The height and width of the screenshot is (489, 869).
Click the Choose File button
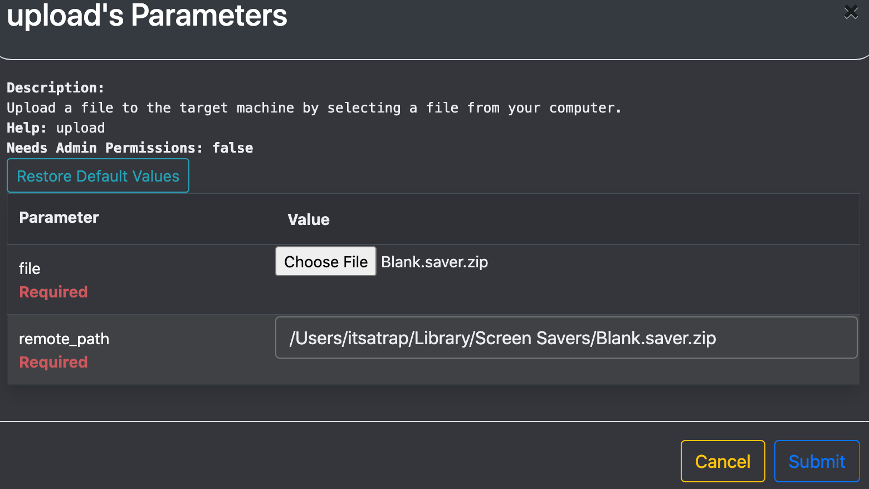click(x=325, y=261)
